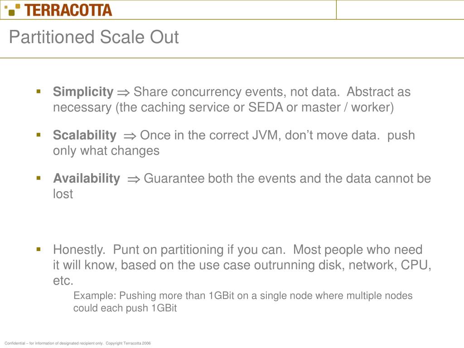The height and width of the screenshot is (348, 464).
Task: Click the word 'lost' under Availability
Action: point(63,194)
